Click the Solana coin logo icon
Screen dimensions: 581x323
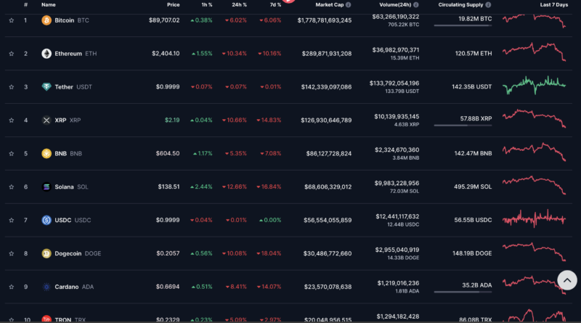click(x=46, y=187)
